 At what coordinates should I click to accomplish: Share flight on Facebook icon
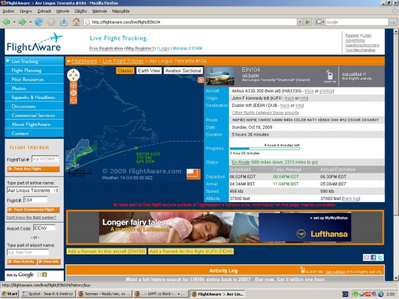(x=373, y=258)
